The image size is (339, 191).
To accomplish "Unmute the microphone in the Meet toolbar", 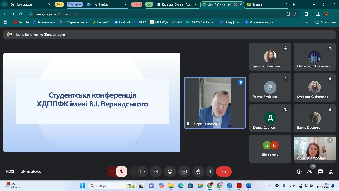I will click(122, 172).
